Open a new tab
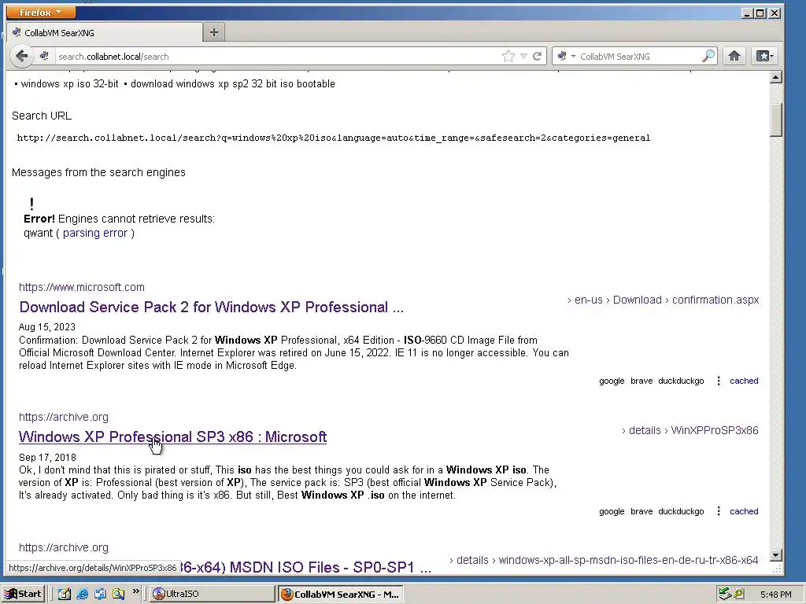 (x=214, y=32)
